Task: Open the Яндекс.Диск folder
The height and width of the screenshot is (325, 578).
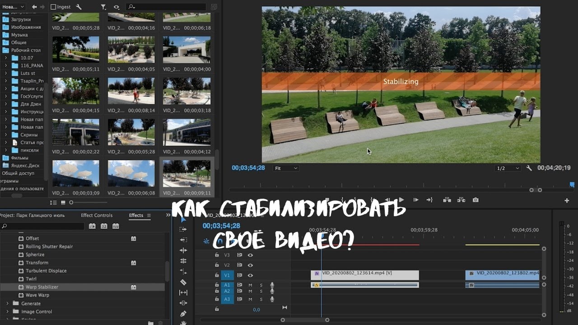Action: coord(25,165)
